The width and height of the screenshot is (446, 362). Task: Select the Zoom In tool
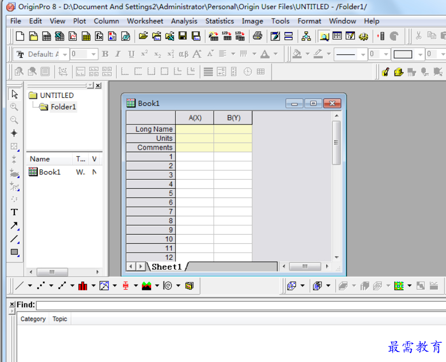pos(14,107)
